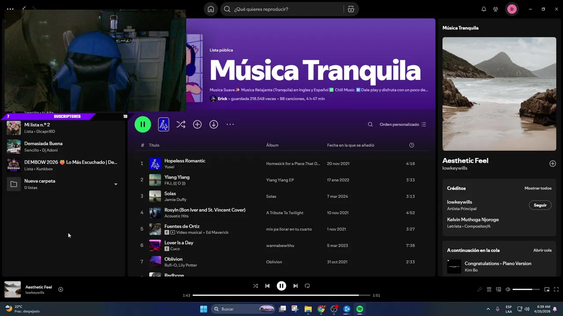Add current song to library in bottom bar

tap(61, 289)
